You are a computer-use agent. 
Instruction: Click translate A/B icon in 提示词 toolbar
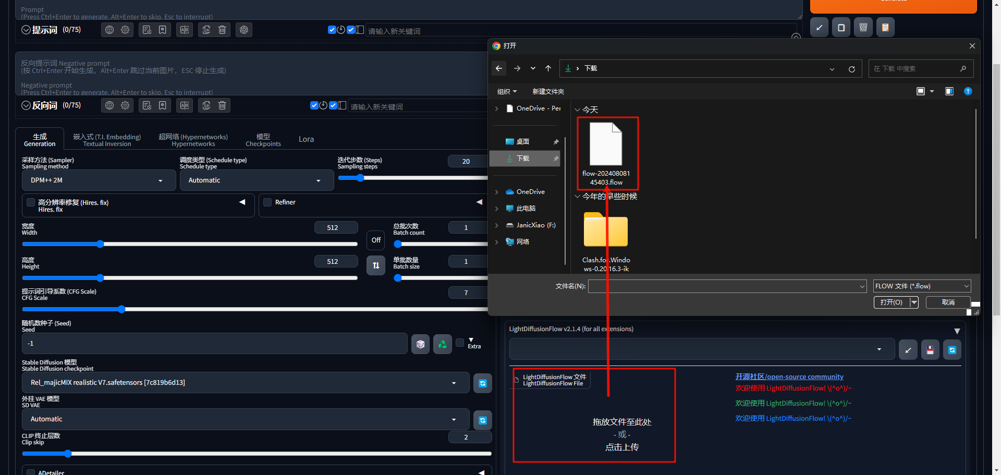pyautogui.click(x=185, y=30)
